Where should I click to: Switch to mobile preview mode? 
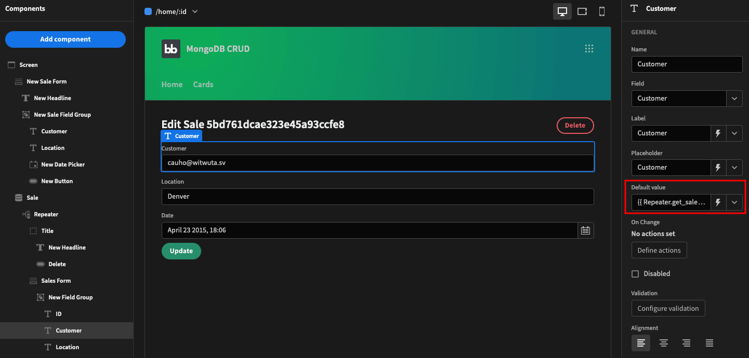[x=602, y=11]
